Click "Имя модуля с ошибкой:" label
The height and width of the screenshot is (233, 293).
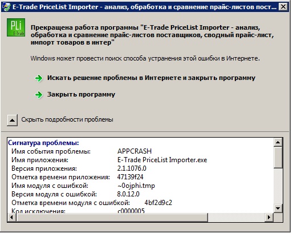point(50,186)
